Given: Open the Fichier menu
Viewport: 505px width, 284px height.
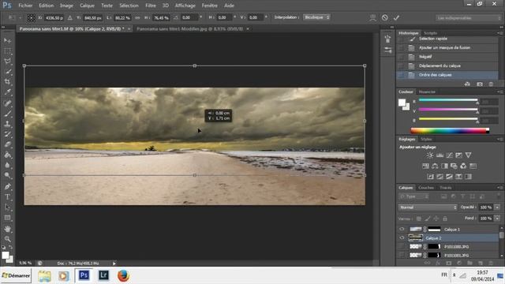Looking at the screenshot, I should (x=25, y=6).
